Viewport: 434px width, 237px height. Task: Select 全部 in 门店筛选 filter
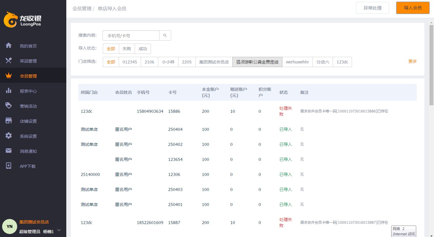click(111, 62)
